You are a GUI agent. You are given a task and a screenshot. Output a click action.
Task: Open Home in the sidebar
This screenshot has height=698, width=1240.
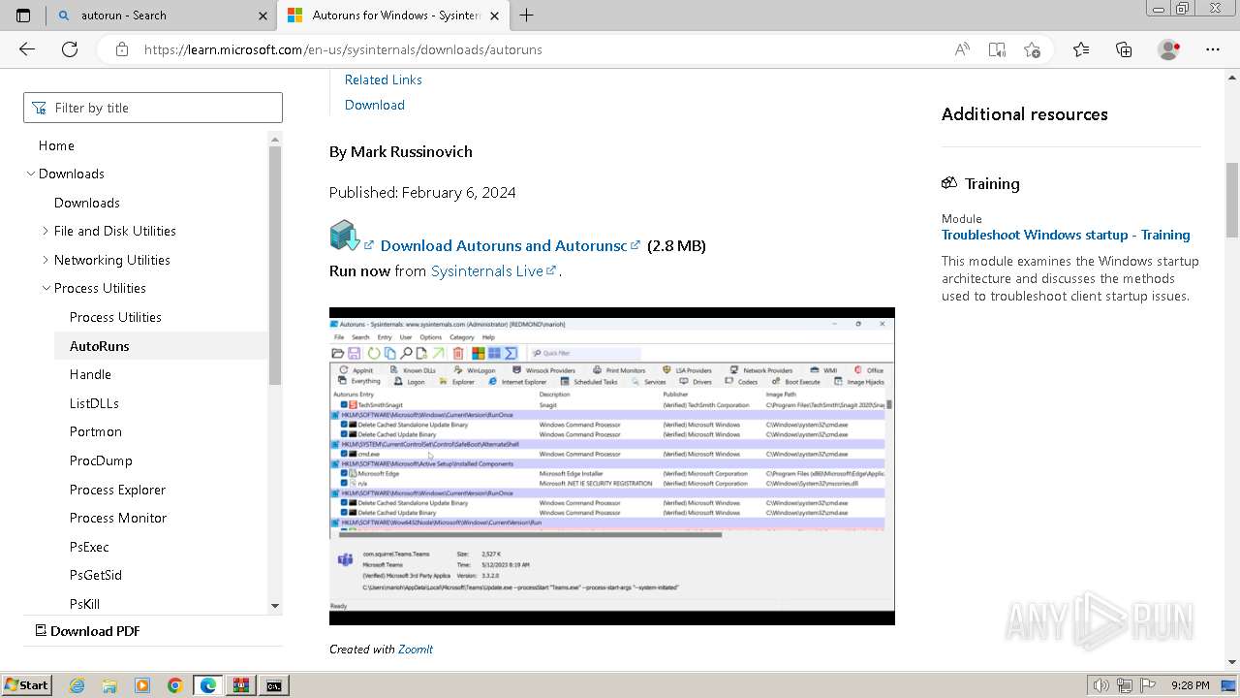[56, 145]
